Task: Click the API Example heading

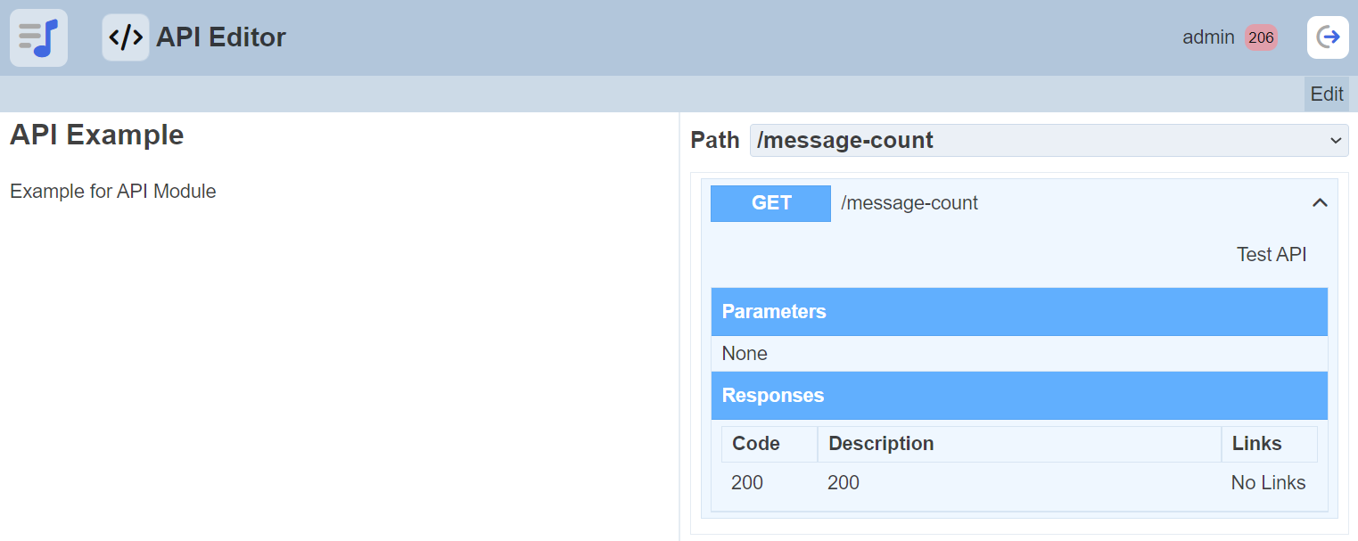Action: 97,135
